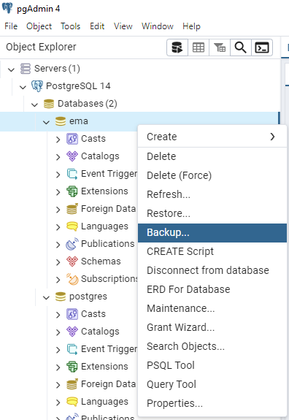
Task: Click the ema database icon
Action: point(60,121)
